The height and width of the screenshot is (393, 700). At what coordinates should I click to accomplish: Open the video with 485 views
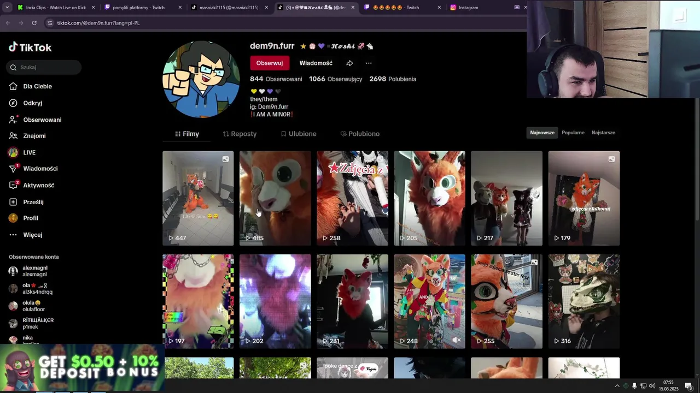coord(275,198)
